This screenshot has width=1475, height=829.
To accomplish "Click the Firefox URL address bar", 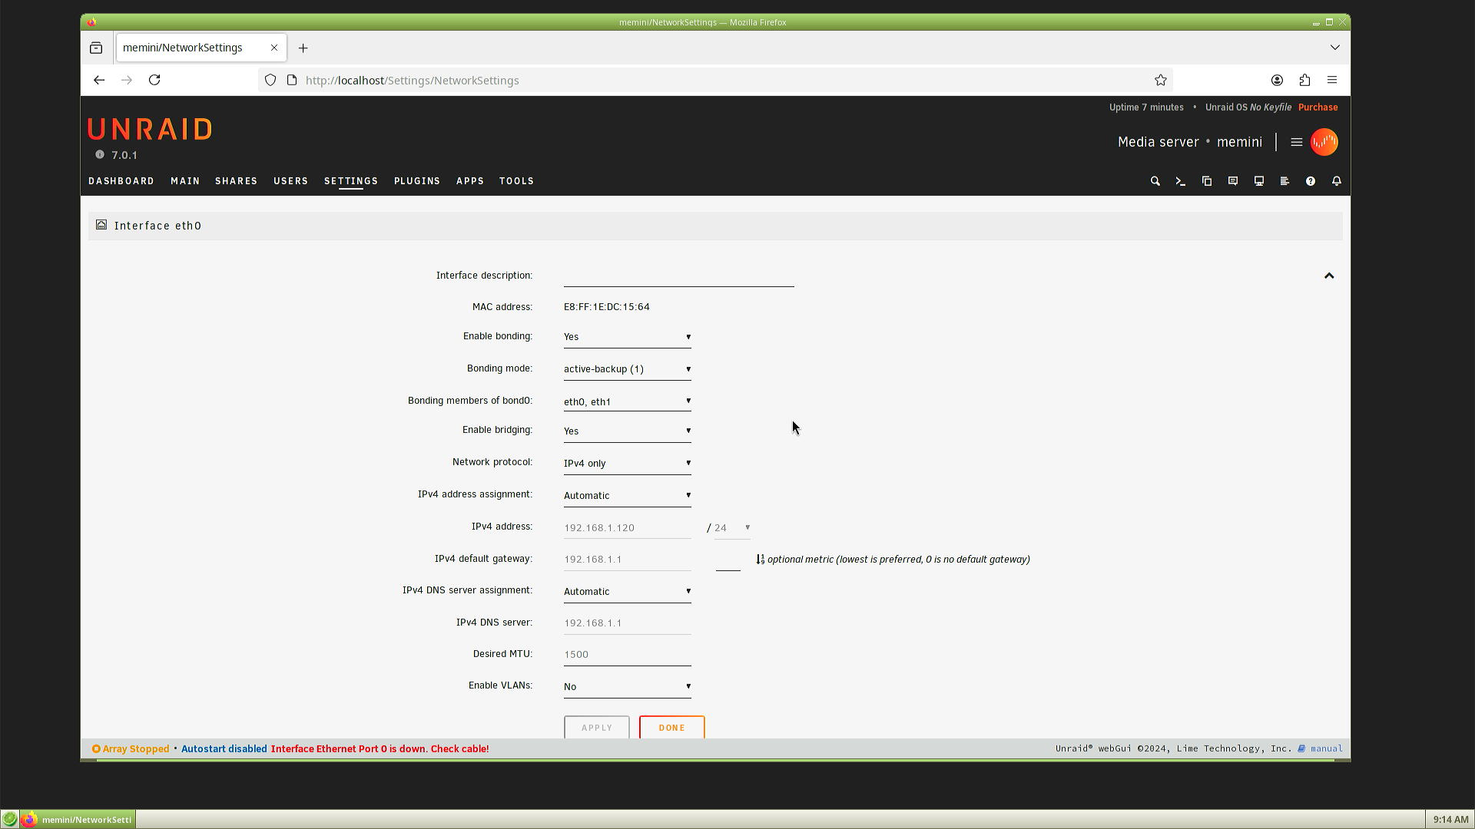I will (714, 80).
